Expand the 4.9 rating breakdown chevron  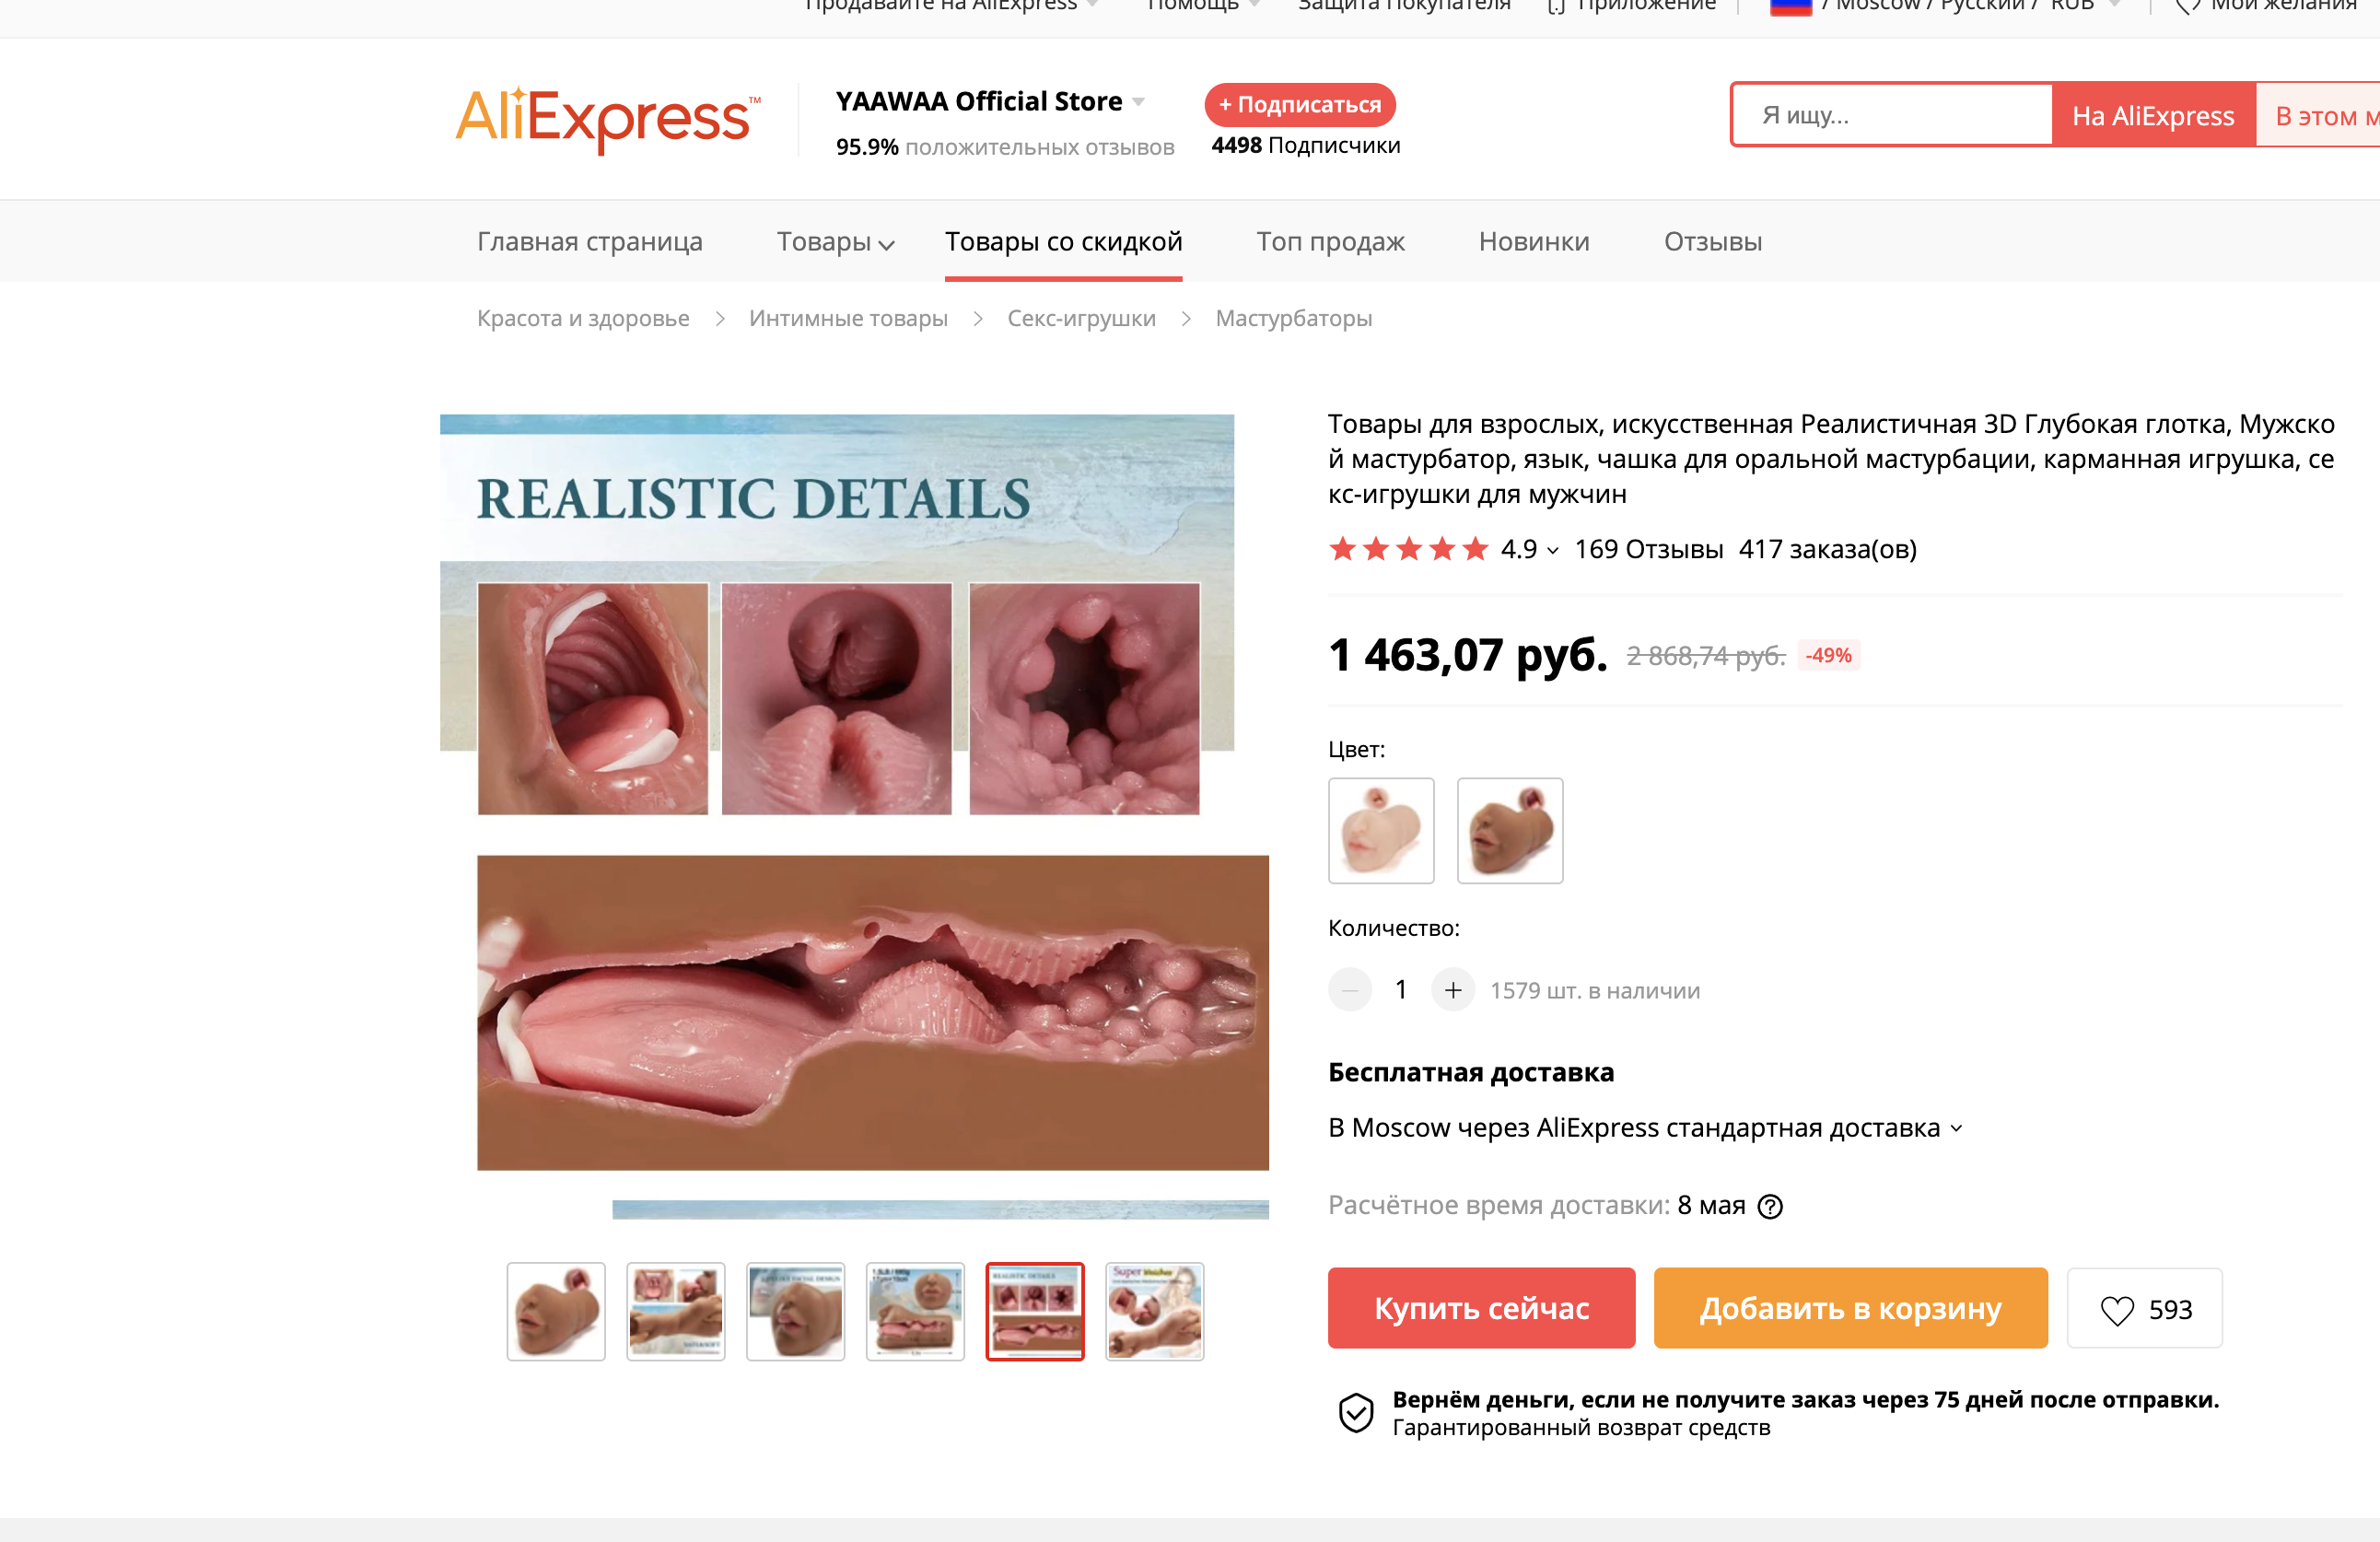pos(1552,550)
